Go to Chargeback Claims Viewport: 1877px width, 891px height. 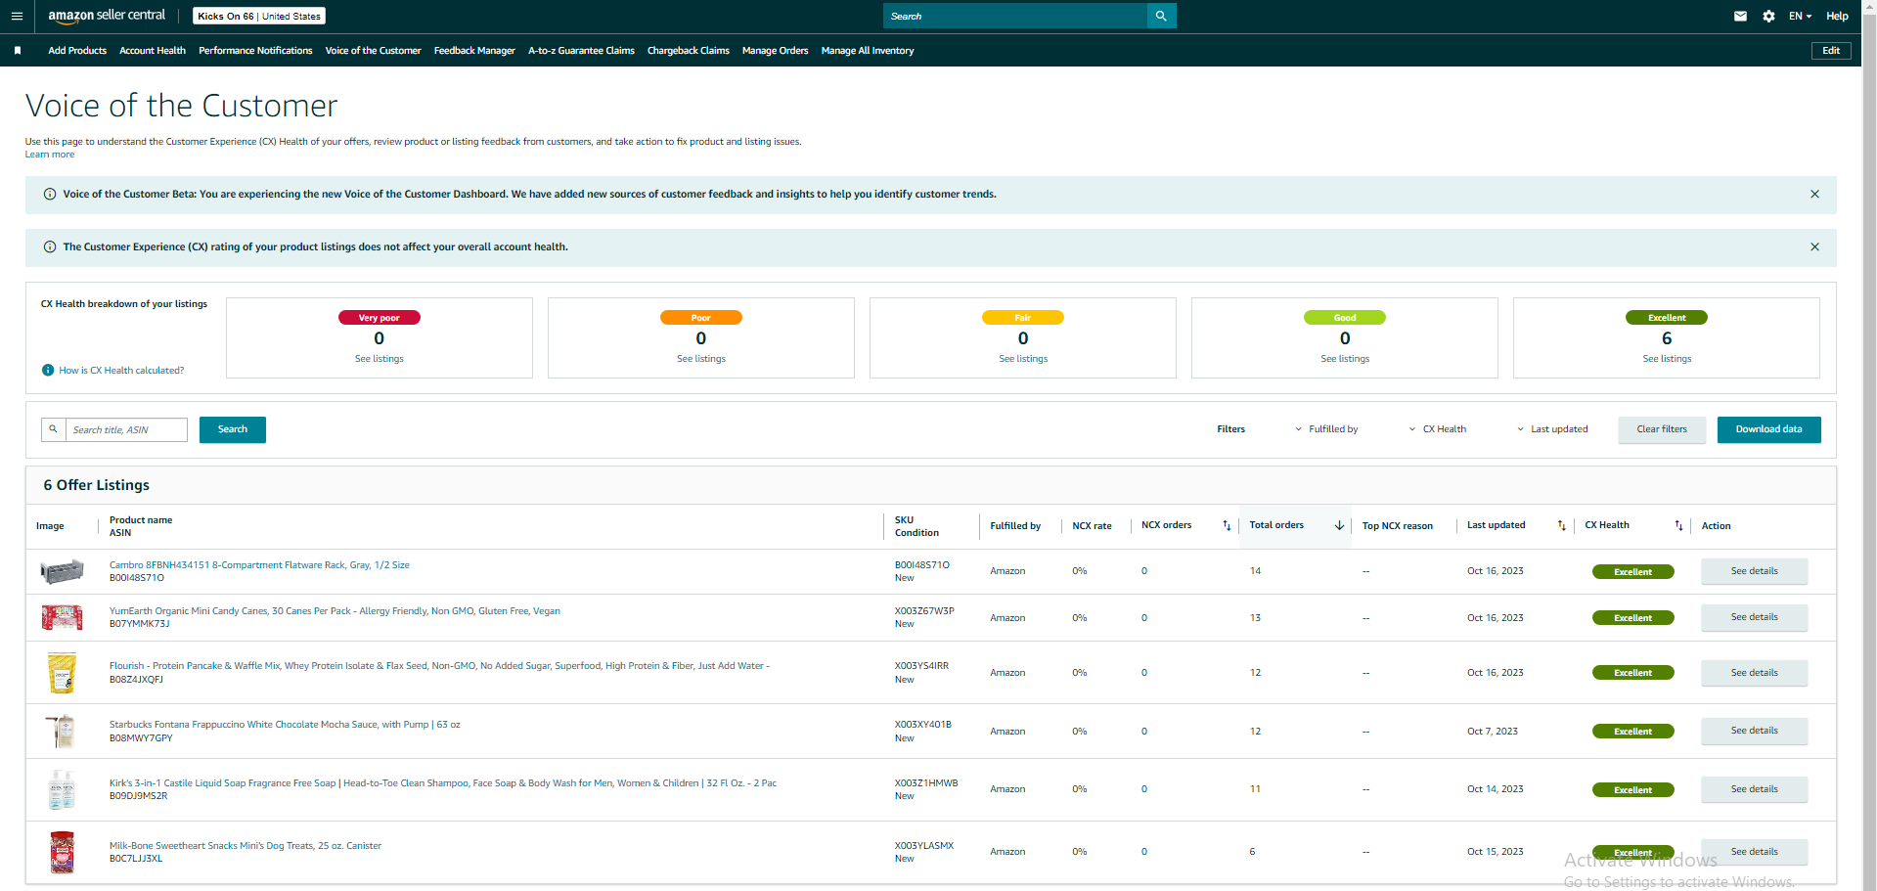(689, 51)
